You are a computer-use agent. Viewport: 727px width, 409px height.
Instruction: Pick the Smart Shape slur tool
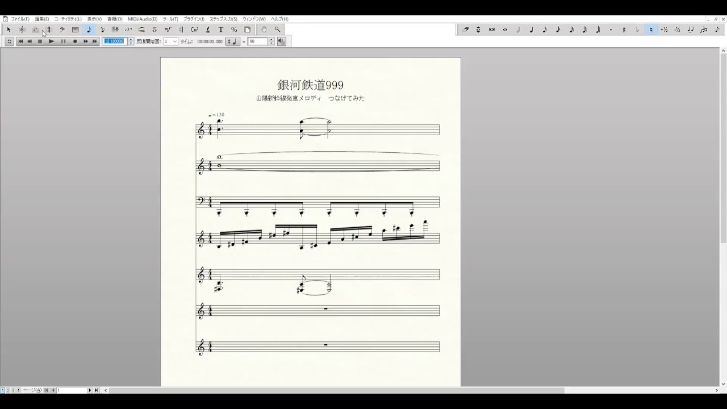pos(141,30)
